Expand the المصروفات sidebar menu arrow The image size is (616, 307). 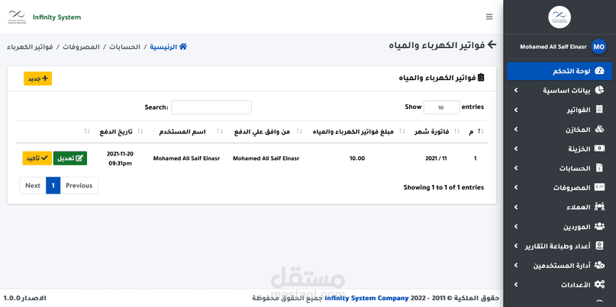pos(516,187)
